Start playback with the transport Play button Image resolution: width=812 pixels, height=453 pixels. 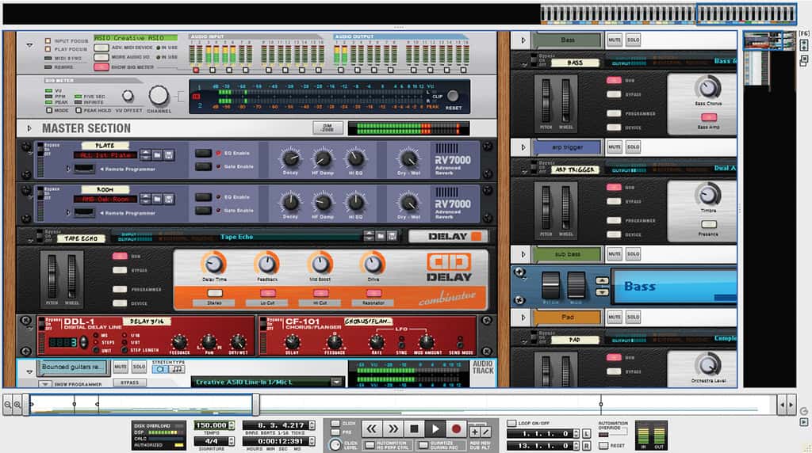point(435,428)
